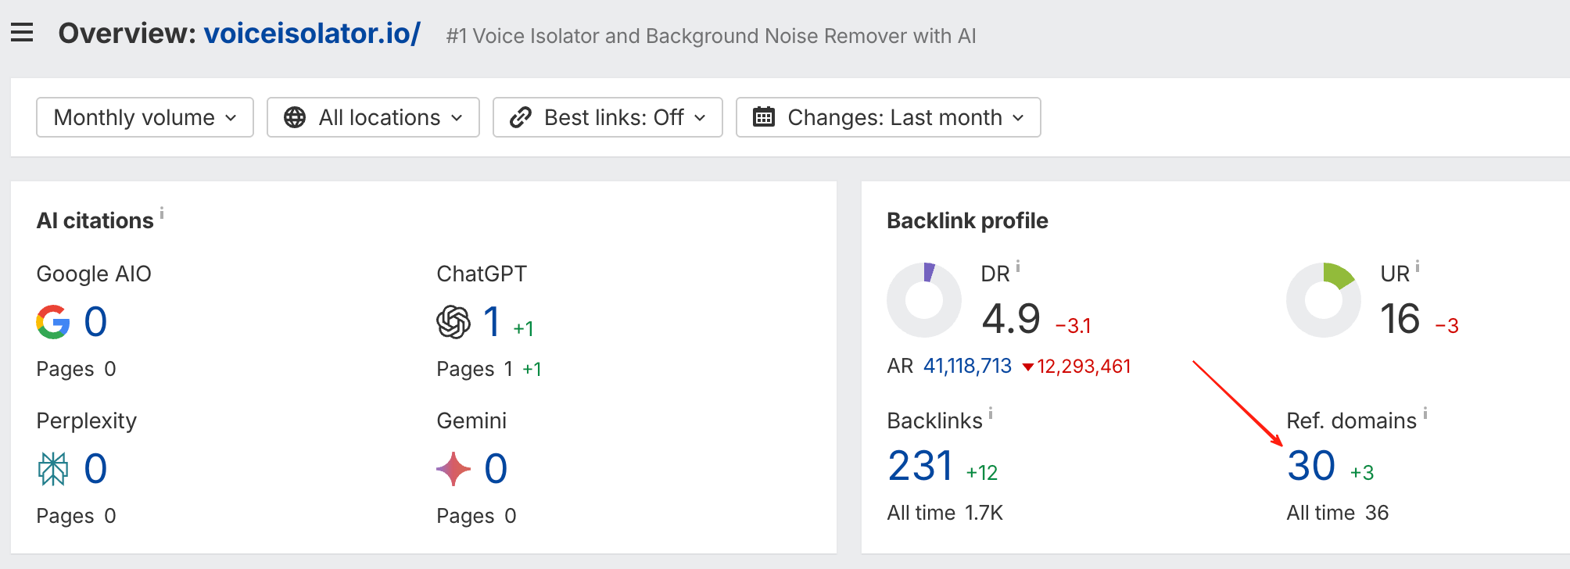Image resolution: width=1570 pixels, height=569 pixels.
Task: Click the Backlinks info icon
Action: pyautogui.click(x=991, y=413)
